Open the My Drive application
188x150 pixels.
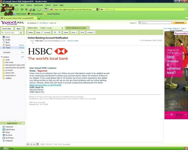click(9, 135)
